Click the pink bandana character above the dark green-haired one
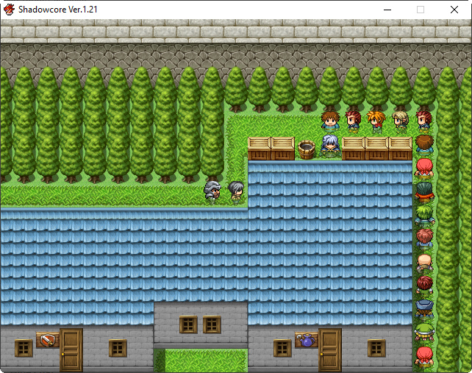This screenshot has width=472, height=373. coord(424,168)
